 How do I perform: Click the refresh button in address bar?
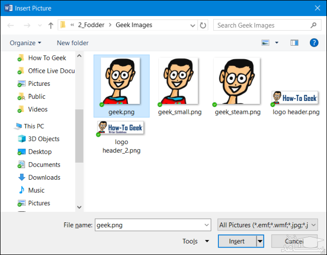coord(203,25)
